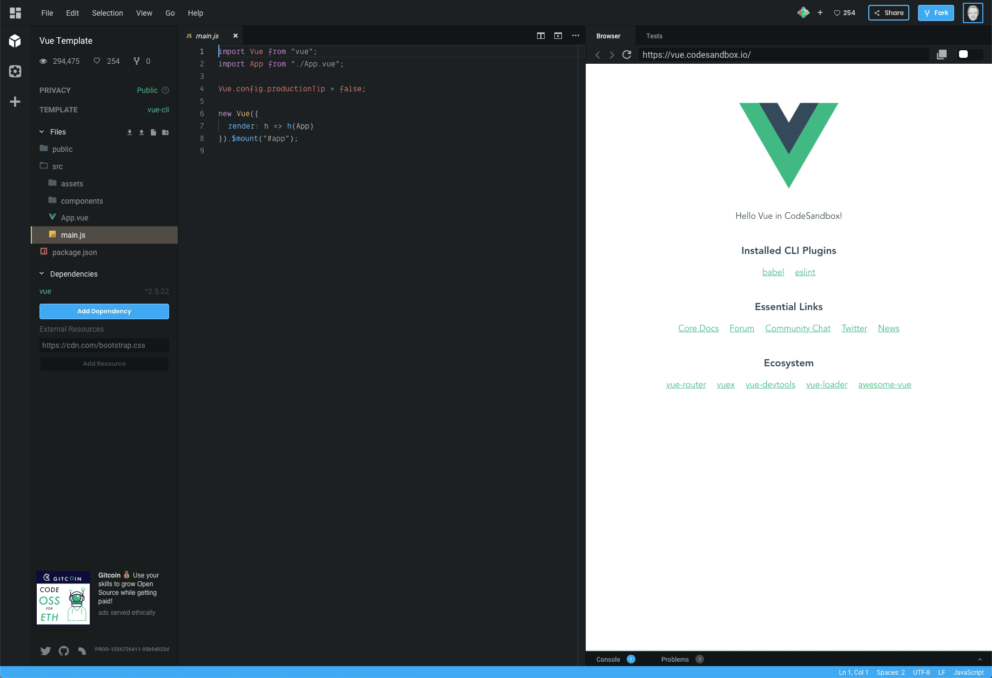The width and height of the screenshot is (992, 678).
Task: Switch to the Tests tab
Action: coord(654,36)
